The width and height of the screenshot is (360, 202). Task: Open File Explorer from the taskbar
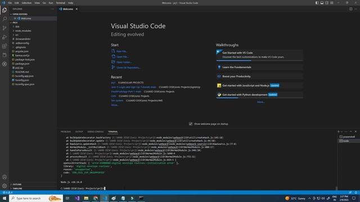(86, 198)
